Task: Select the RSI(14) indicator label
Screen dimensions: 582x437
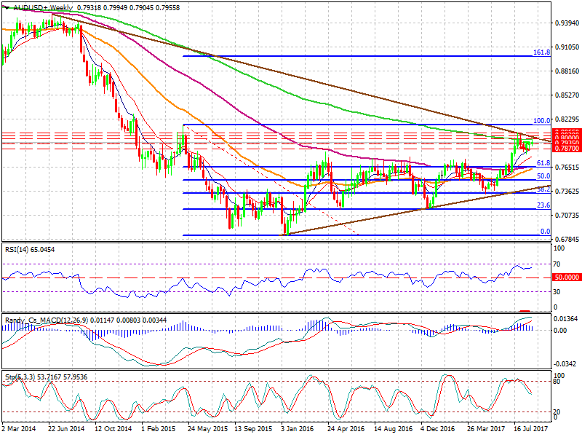Action: pyautogui.click(x=20, y=250)
